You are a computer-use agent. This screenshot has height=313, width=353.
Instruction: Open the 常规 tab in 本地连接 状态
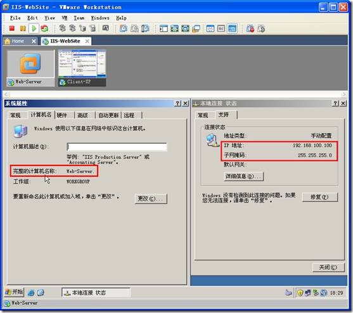click(x=203, y=115)
